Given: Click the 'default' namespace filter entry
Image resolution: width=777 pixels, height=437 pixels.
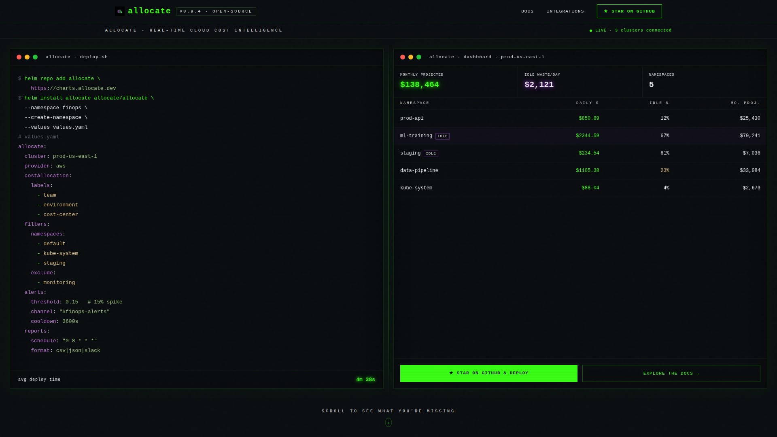Looking at the screenshot, I should point(55,244).
